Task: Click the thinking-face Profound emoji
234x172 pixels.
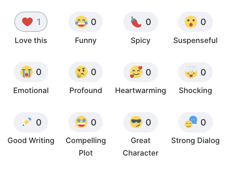Action: coord(81,72)
